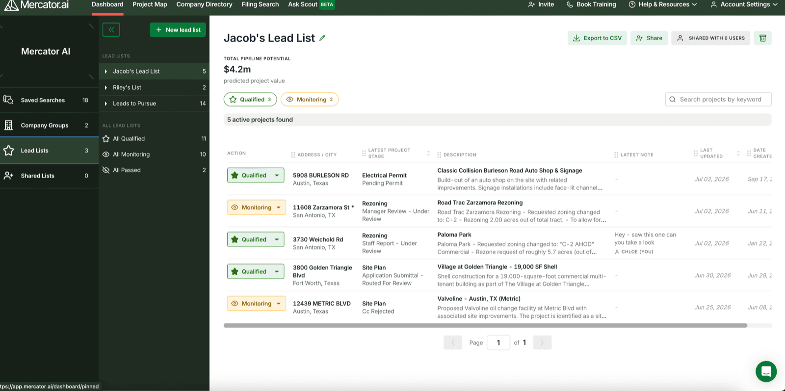
Task: Toggle the Monitoring filter chip
Action: point(310,99)
